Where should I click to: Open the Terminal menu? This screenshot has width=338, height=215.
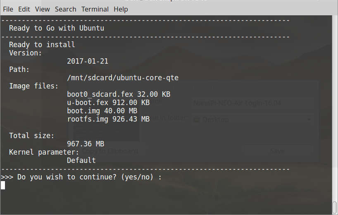point(95,9)
